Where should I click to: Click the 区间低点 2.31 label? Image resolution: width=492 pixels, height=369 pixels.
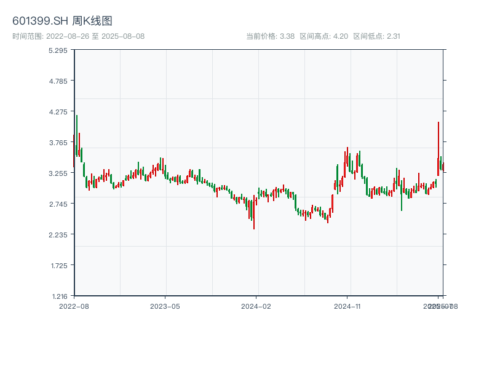[376, 36]
